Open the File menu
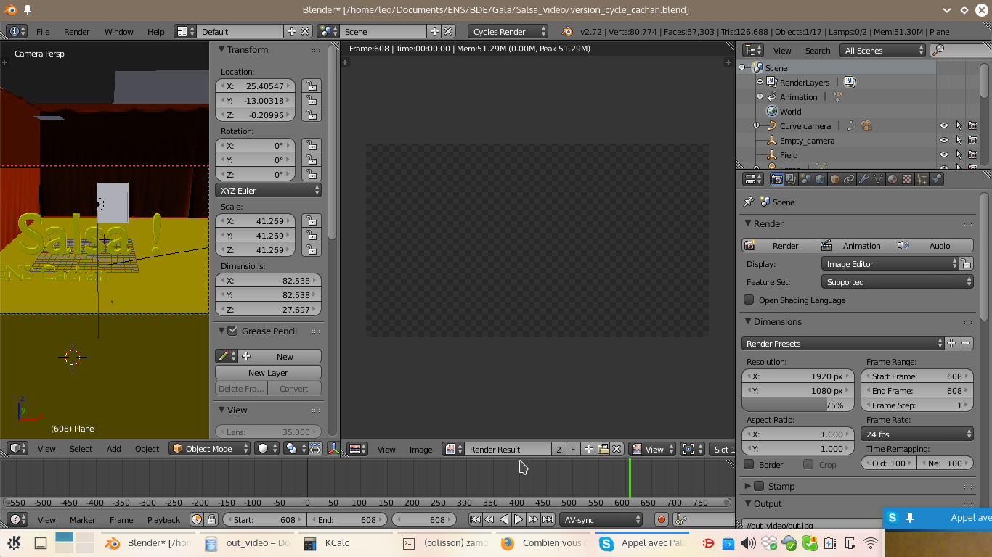 [43, 32]
